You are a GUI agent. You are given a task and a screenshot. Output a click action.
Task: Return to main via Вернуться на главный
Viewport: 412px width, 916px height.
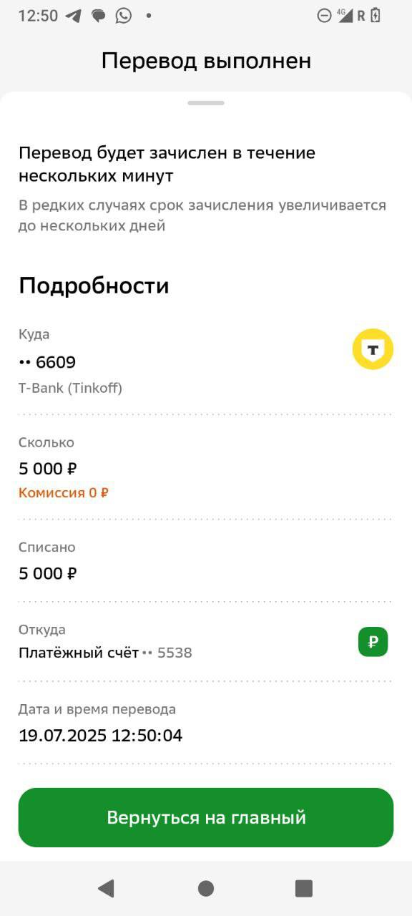(x=206, y=817)
